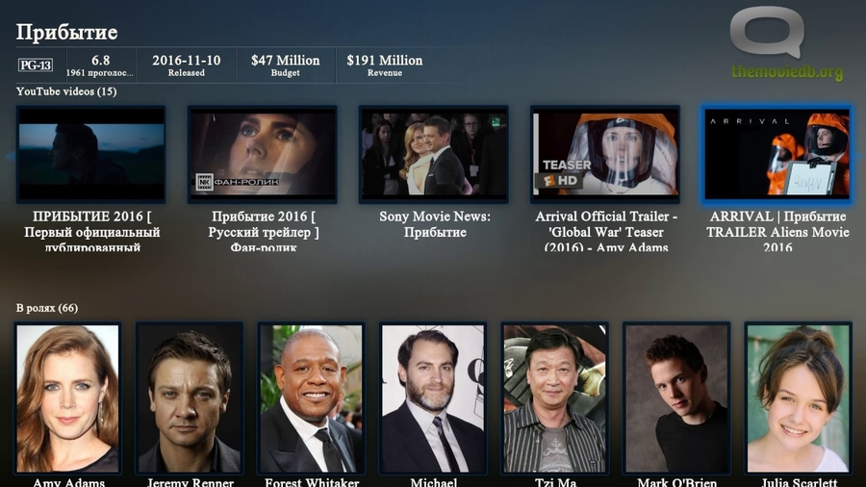Choose Julia Scarlett cast portrait
The height and width of the screenshot is (487, 866).
tap(798, 398)
